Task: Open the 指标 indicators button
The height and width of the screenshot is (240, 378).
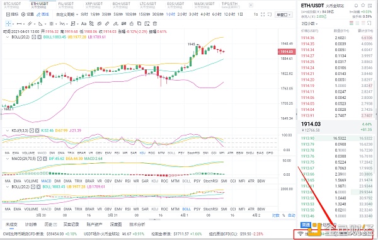Action: [x=12, y=14]
